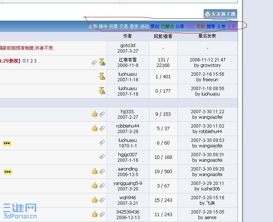
Task: Open last poster growstory link
Action: click(x=211, y=65)
